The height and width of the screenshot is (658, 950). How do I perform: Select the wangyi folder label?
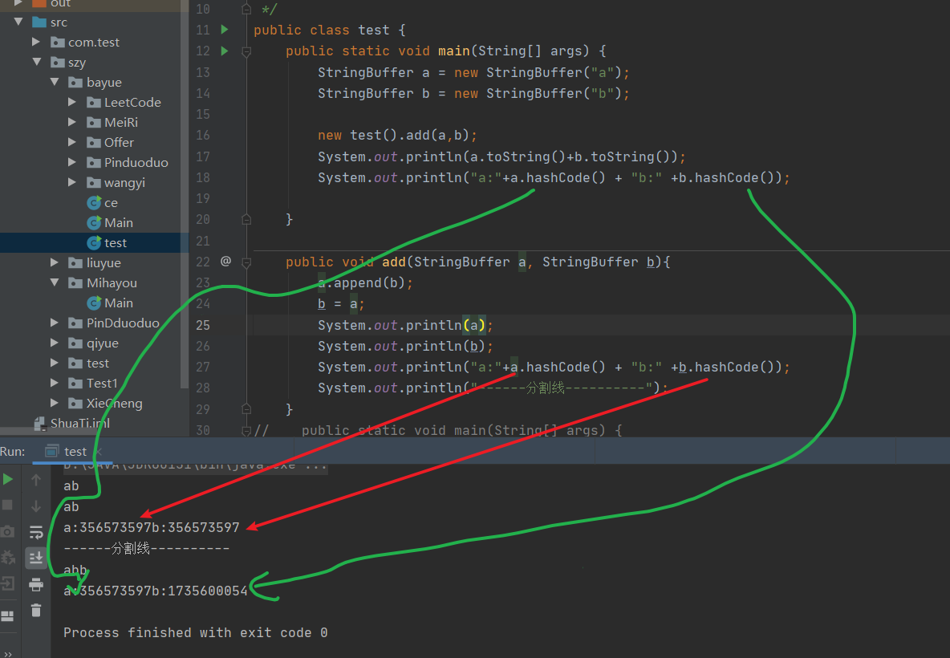pyautogui.click(x=124, y=182)
